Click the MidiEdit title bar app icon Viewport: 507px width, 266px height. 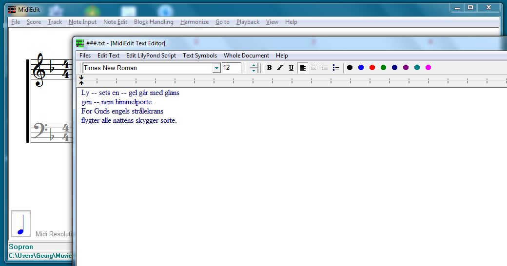[12, 10]
